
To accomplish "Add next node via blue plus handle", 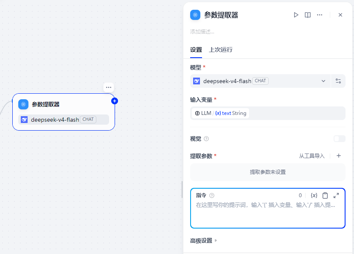I will 115,101.
